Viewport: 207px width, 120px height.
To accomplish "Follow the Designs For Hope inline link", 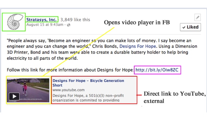I will click(138, 46).
